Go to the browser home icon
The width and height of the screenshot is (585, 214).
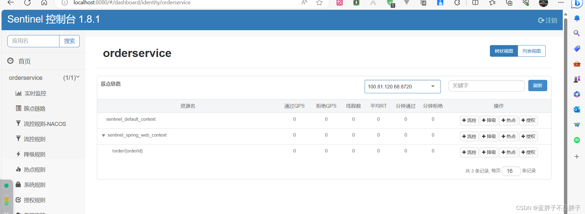[44, 2]
